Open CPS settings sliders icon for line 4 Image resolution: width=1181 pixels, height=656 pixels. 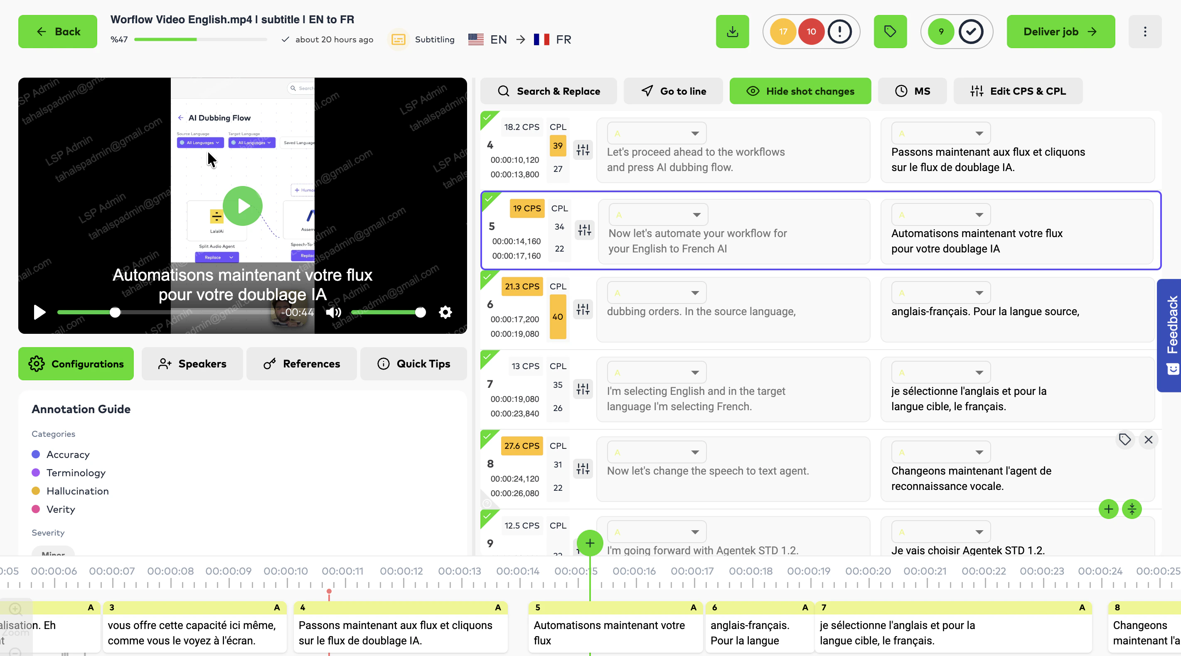click(583, 150)
